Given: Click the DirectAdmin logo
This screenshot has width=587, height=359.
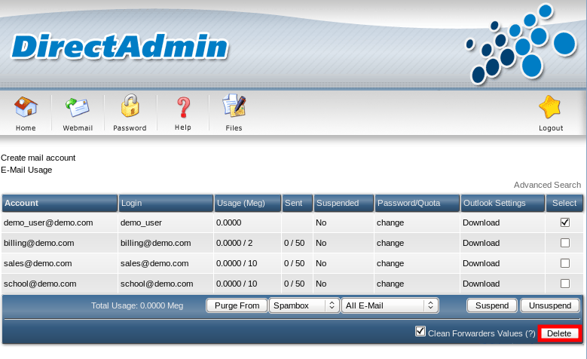Looking at the screenshot, I should coord(119,47).
